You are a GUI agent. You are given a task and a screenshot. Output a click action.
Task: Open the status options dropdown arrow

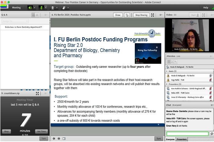pos(68,8)
